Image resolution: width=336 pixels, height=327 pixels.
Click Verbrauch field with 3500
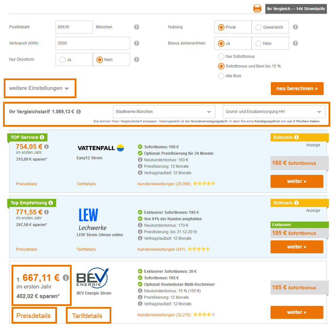[93, 43]
